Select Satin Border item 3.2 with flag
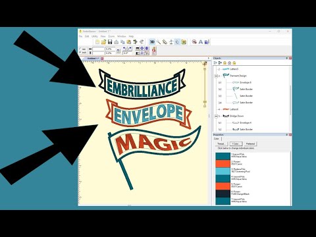The image size is (316, 237). (x=246, y=89)
